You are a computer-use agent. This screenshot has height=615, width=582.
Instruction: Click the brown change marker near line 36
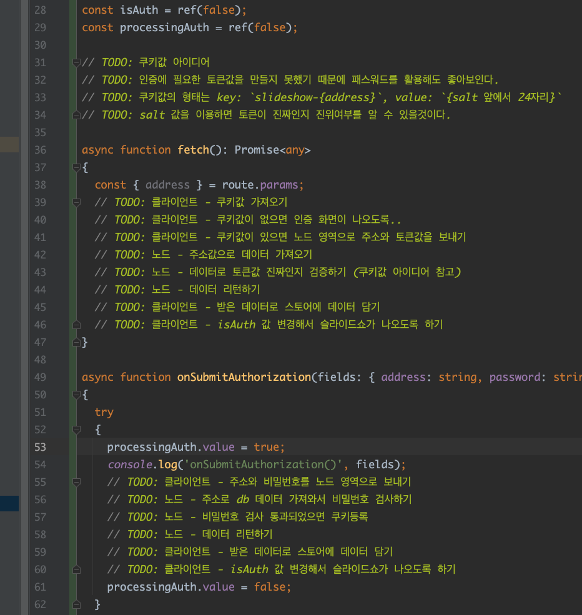9,144
